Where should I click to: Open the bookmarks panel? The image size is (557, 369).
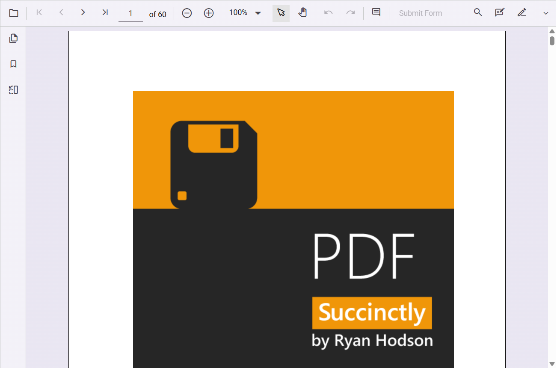(x=13, y=64)
